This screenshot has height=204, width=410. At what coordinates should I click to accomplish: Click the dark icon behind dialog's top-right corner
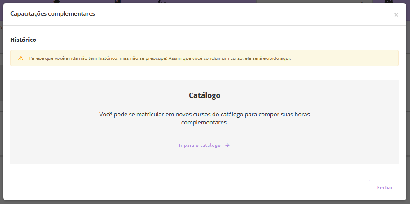tap(388, 1)
